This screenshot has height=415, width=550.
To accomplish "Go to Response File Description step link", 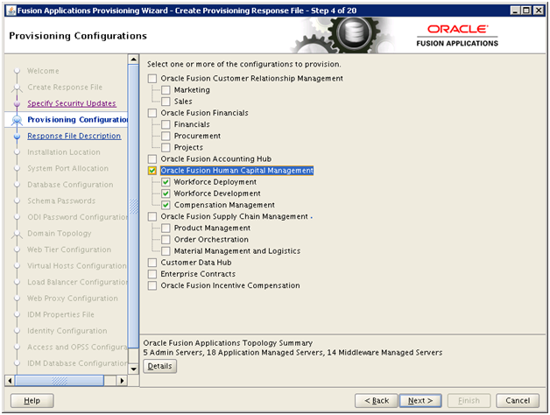I will [74, 136].
